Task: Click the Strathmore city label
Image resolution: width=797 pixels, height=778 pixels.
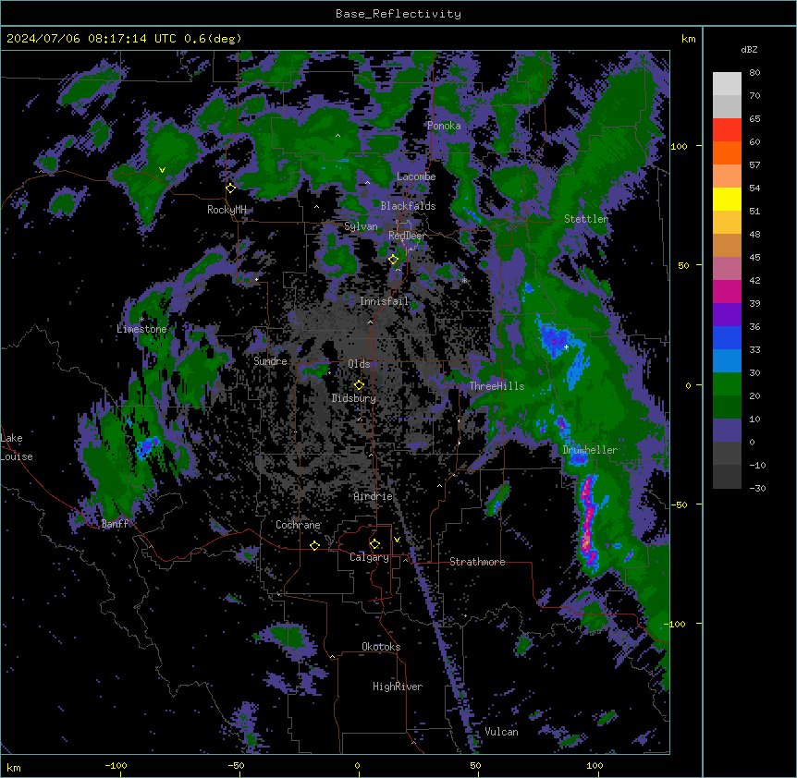Action: coord(477,562)
